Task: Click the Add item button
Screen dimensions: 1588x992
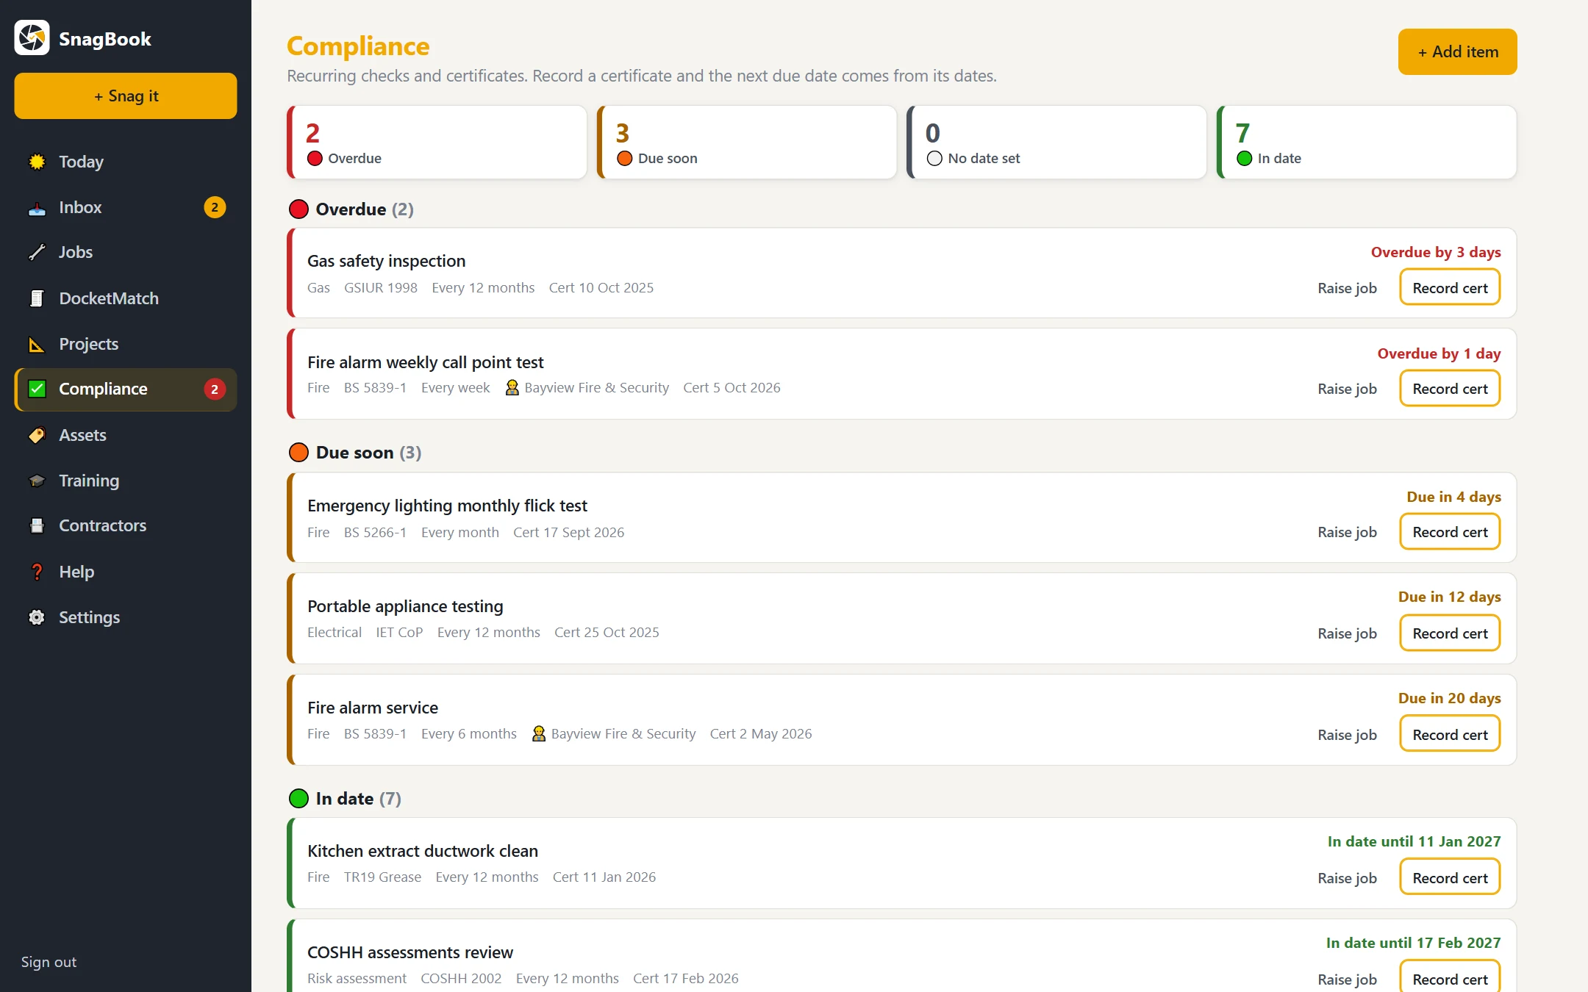Action: click(x=1457, y=51)
